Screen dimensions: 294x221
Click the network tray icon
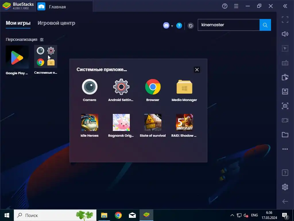pos(239,215)
